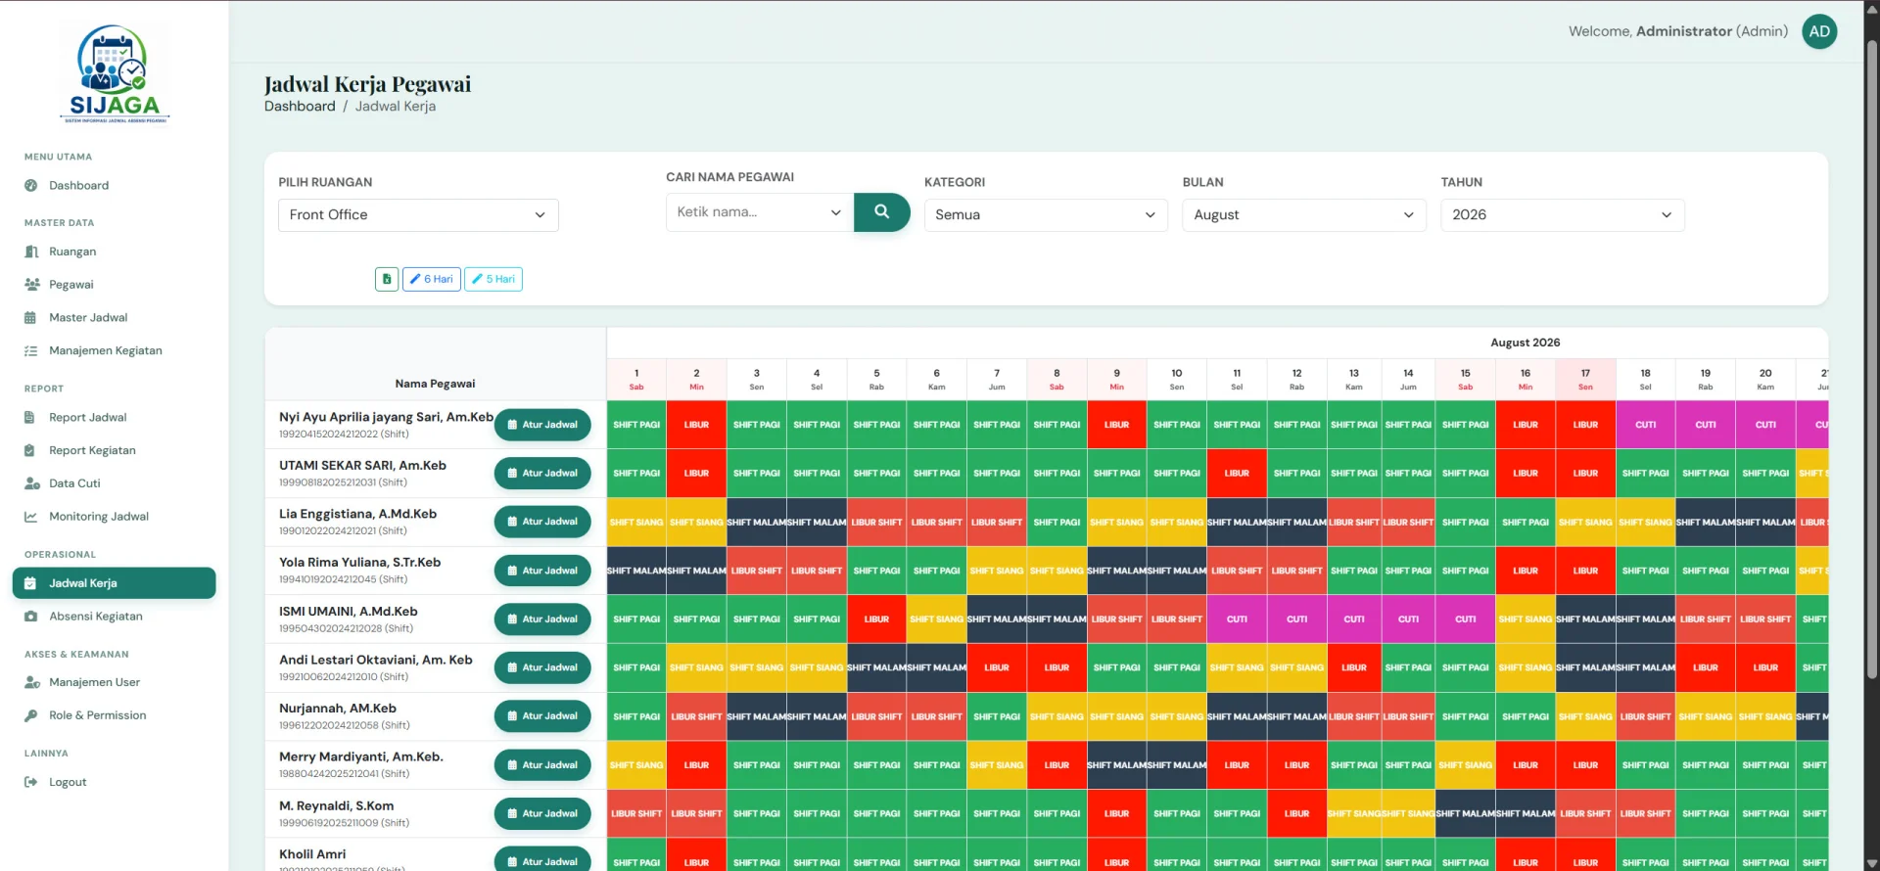The width and height of the screenshot is (1880, 871).
Task: Click Nyi Ayu's CUTI cell on day 18
Action: click(1645, 425)
